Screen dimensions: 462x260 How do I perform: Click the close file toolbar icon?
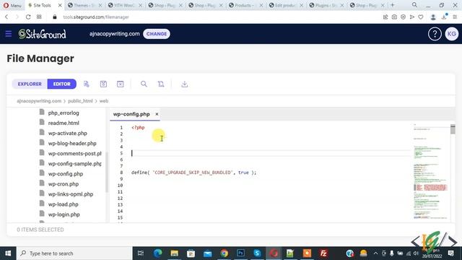pos(121,84)
